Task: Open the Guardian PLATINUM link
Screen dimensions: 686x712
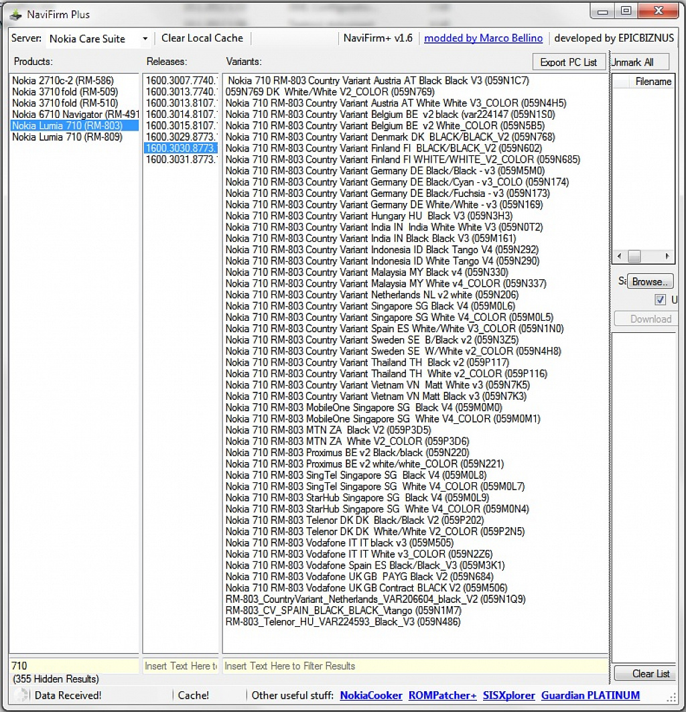Action: (x=590, y=695)
